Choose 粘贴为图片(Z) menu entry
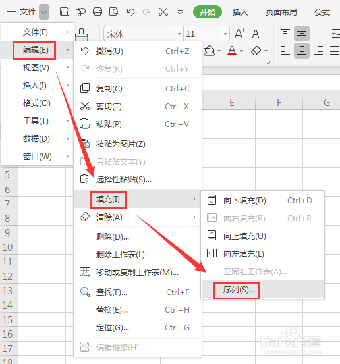This screenshot has height=364, width=340. tap(138, 144)
